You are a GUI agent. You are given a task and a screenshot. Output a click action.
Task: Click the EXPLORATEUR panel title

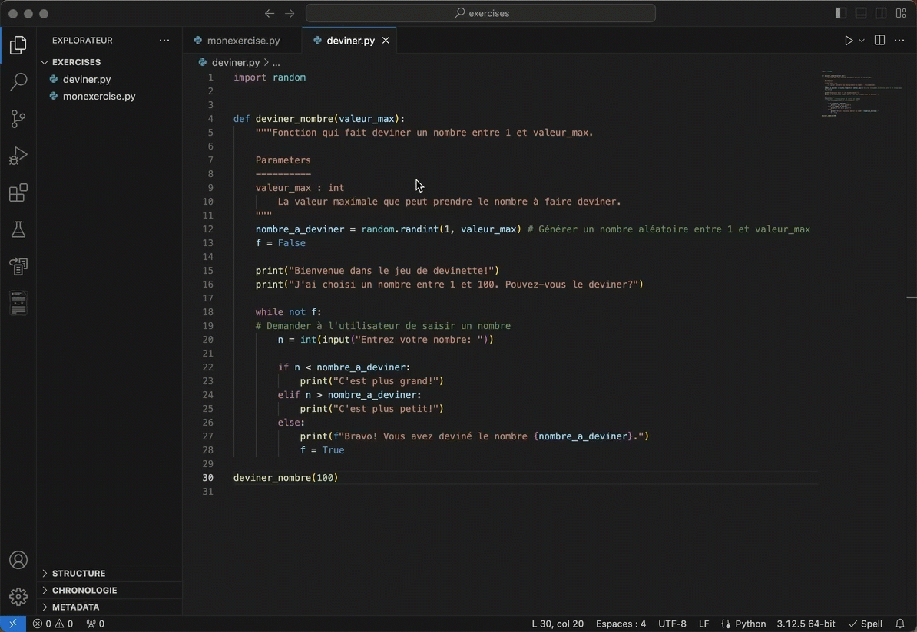tap(82, 41)
